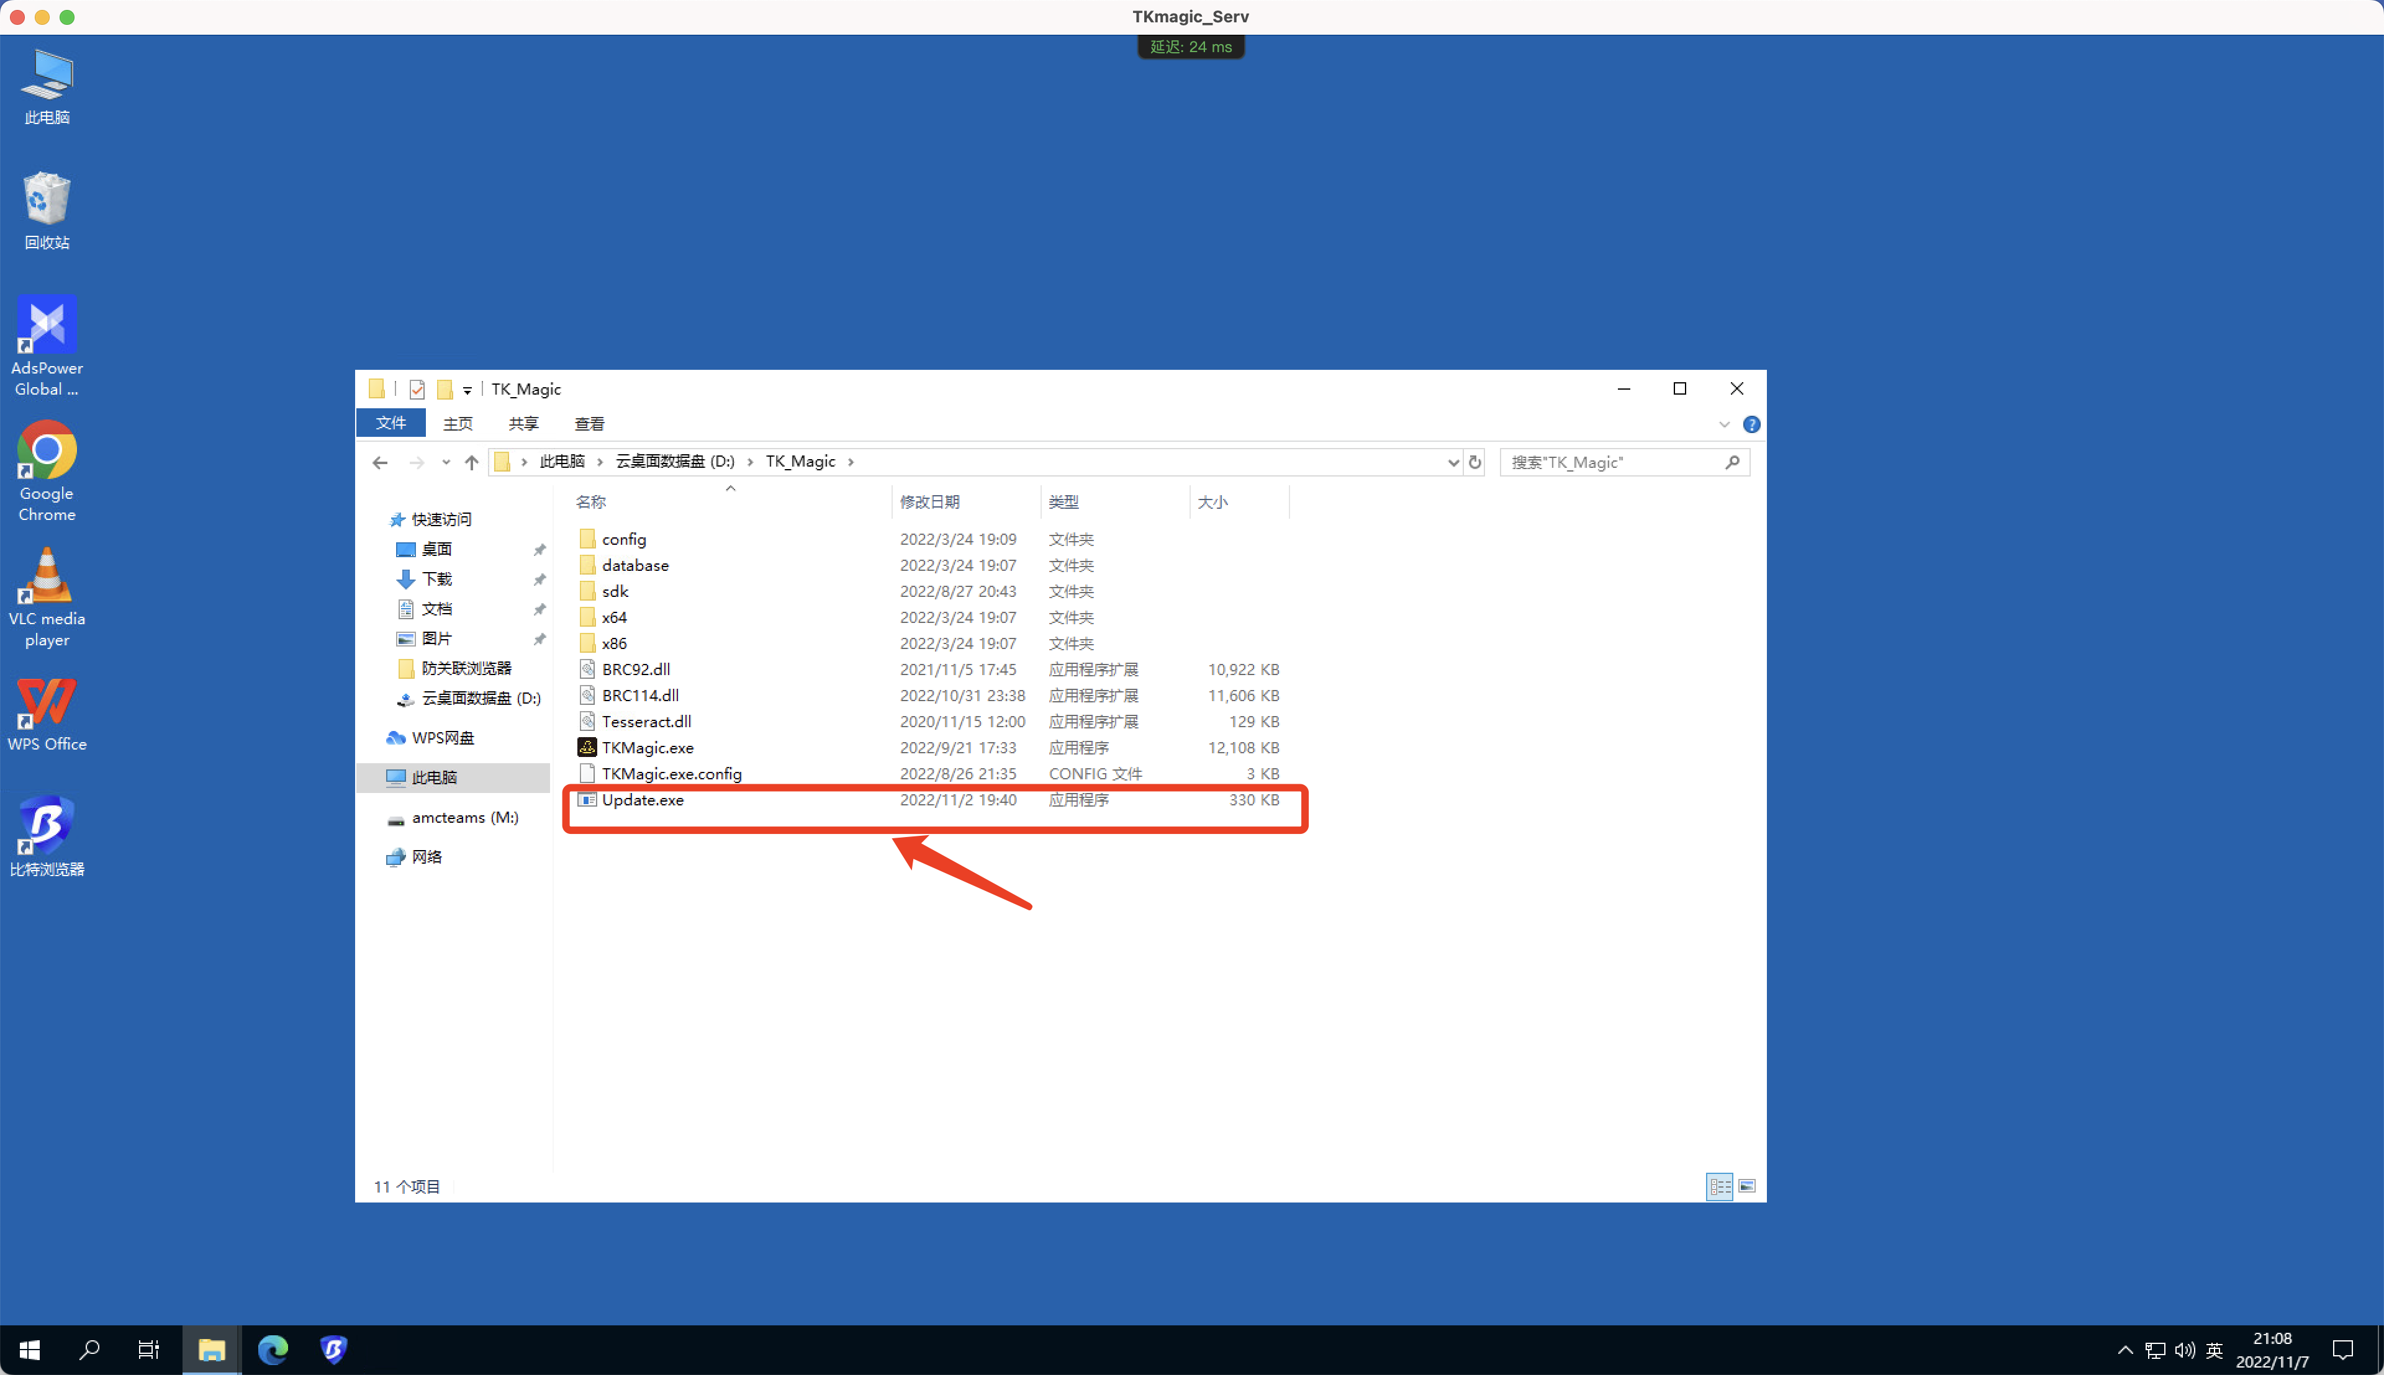
Task: Open the 文件 menu
Action: [x=391, y=423]
